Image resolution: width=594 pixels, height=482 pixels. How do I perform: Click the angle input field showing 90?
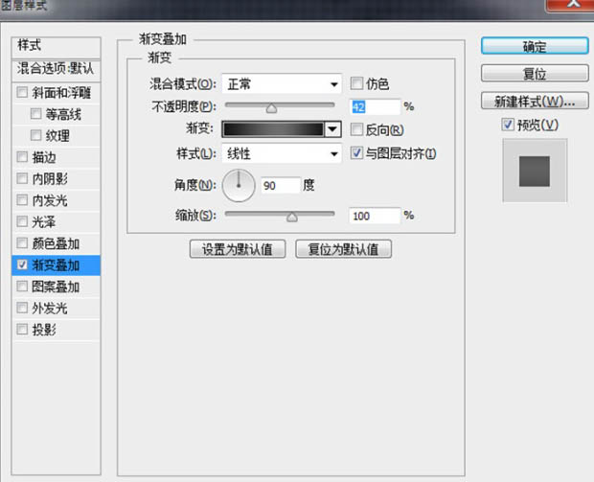click(x=281, y=185)
